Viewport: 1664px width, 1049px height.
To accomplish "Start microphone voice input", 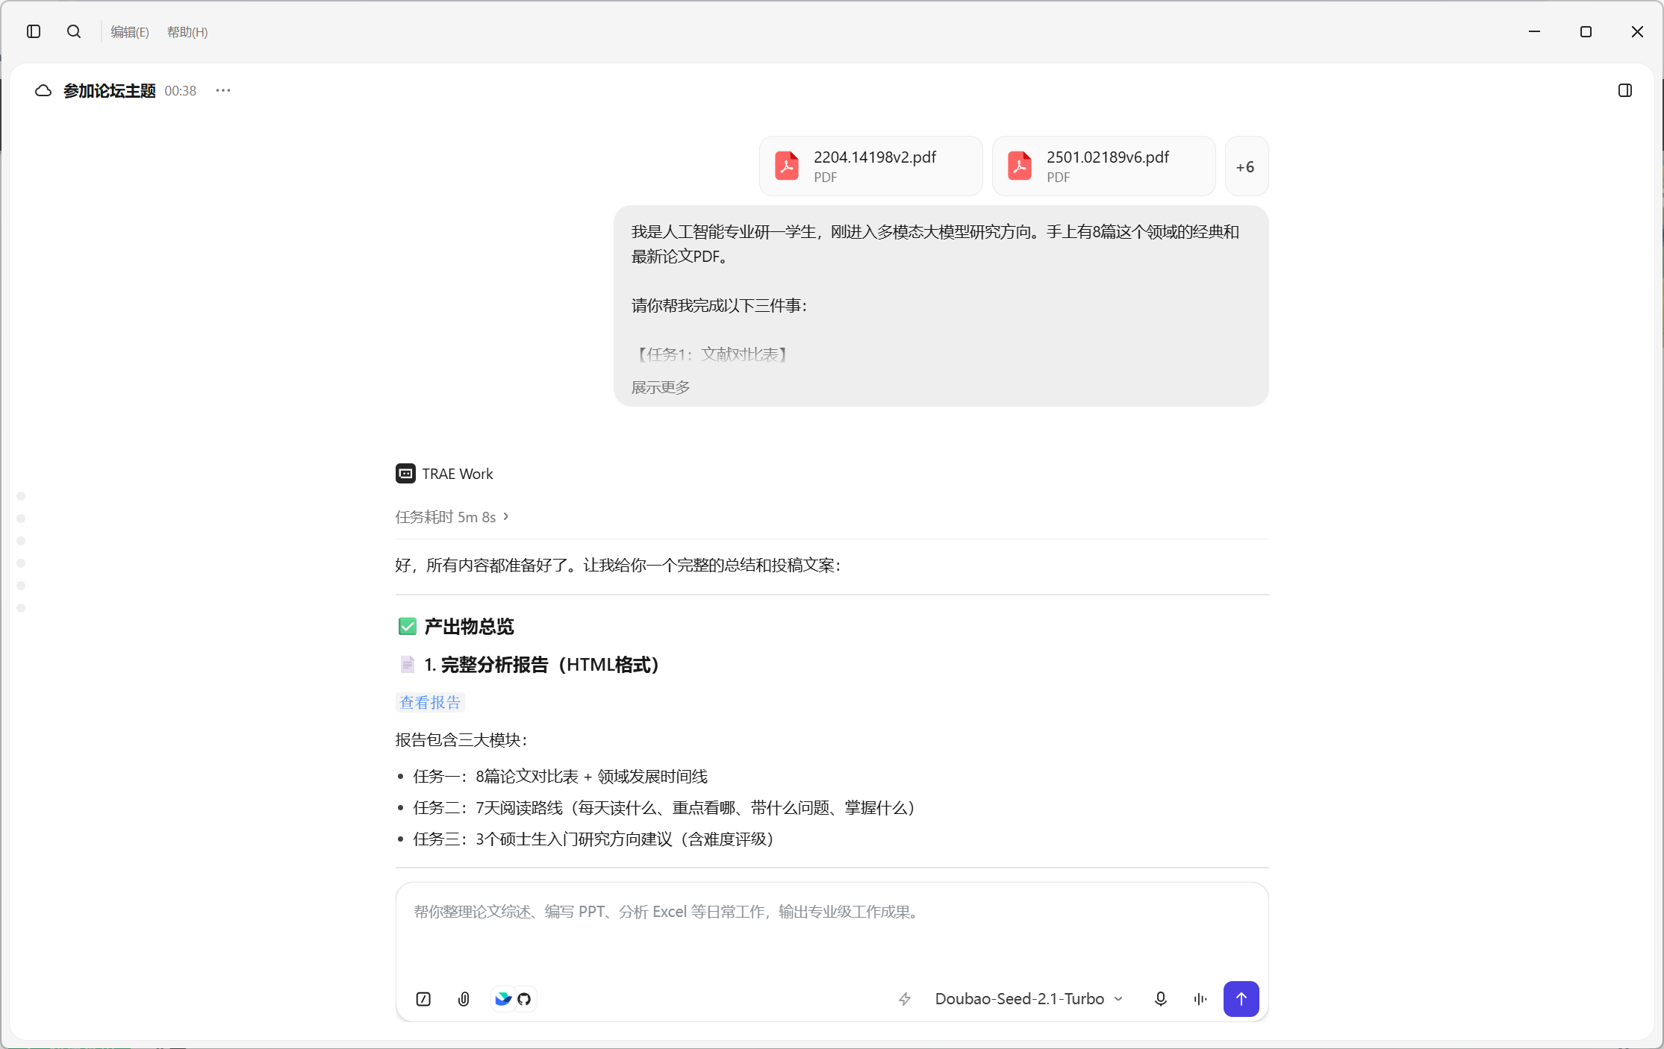I will 1161,999.
